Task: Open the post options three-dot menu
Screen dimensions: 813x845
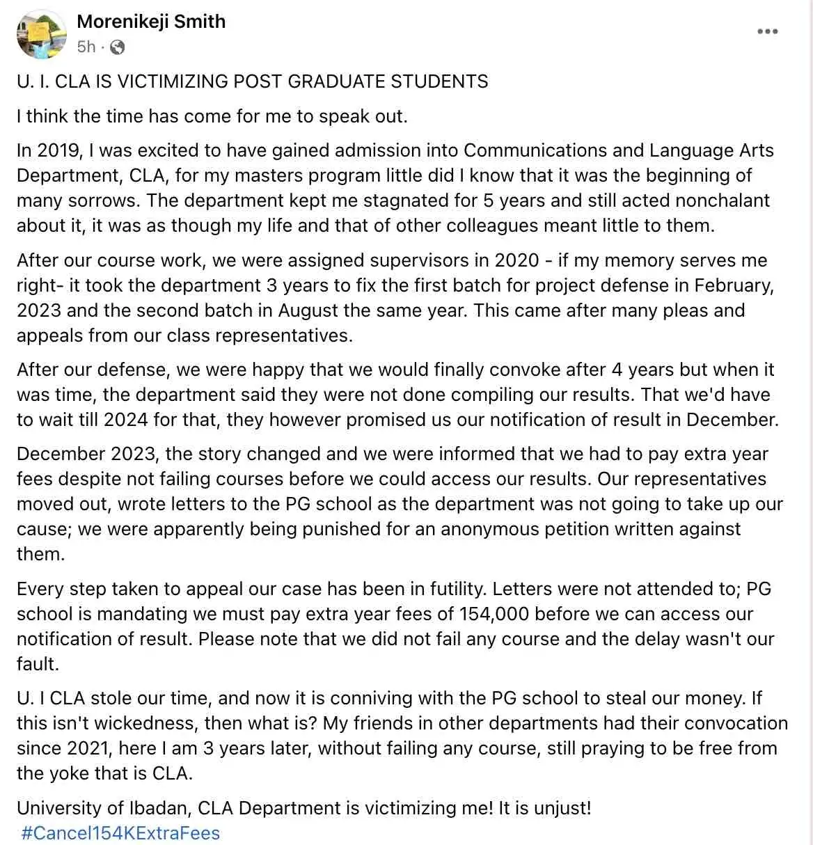Action: [x=767, y=31]
